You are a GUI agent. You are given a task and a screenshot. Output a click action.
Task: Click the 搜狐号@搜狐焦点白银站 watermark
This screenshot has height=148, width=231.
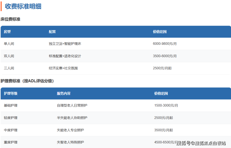tap(201, 143)
